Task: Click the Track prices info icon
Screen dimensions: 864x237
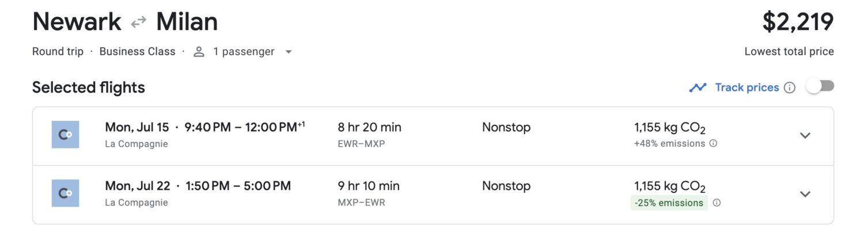Action: coord(790,88)
